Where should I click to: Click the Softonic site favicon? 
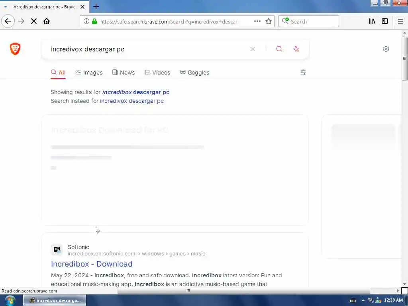coord(57,250)
